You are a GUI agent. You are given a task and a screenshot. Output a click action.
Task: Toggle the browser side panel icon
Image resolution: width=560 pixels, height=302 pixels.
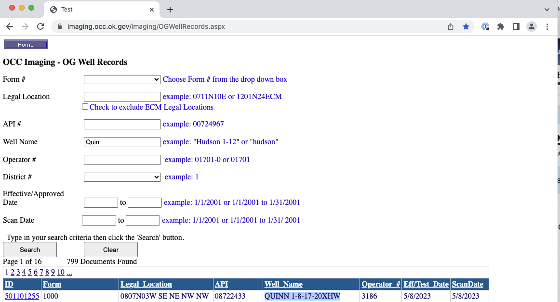[x=516, y=26]
